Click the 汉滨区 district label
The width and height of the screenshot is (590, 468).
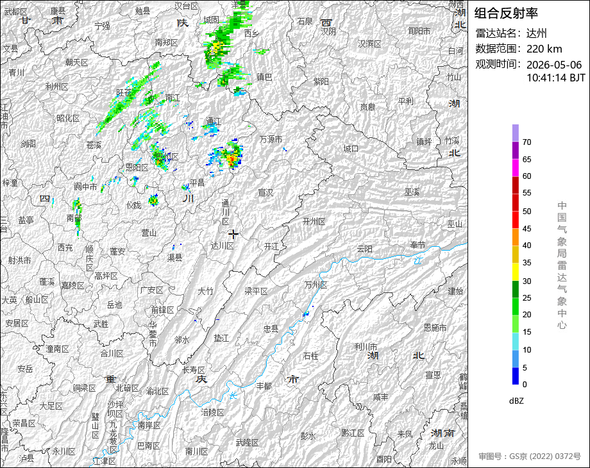(369, 44)
